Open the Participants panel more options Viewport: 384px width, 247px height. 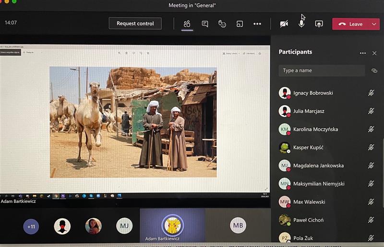pos(363,53)
